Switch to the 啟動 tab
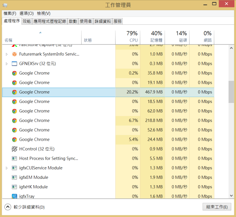The height and width of the screenshot is (217, 236). pyautogui.click(x=73, y=21)
